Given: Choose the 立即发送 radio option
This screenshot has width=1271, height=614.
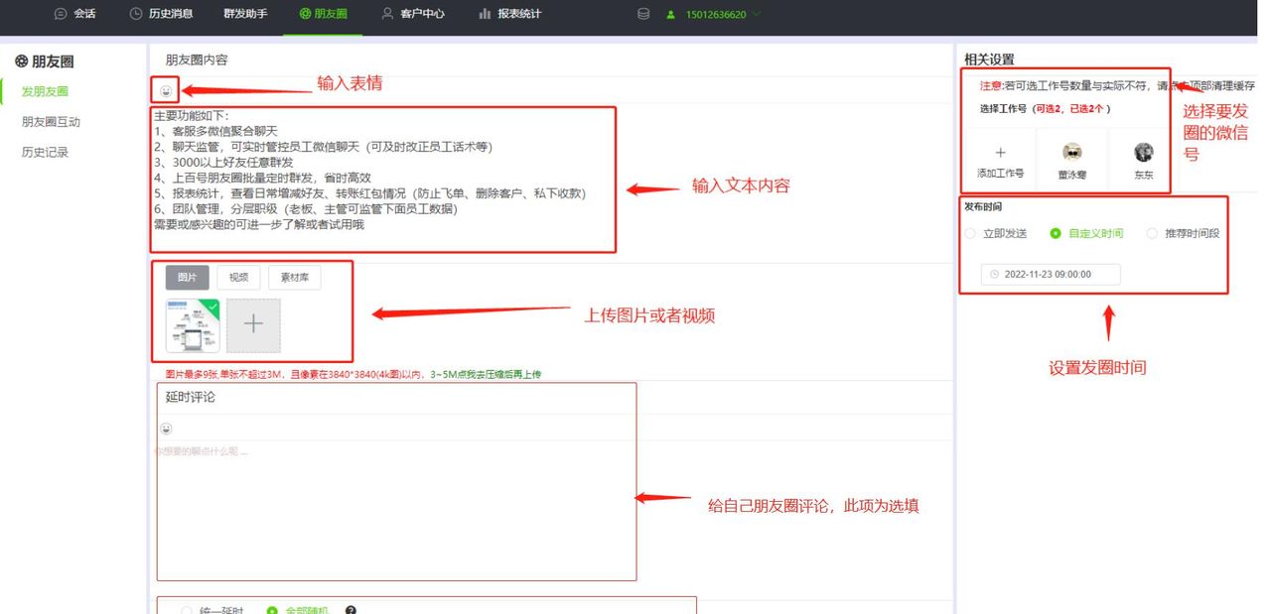Looking at the screenshot, I should [996, 234].
